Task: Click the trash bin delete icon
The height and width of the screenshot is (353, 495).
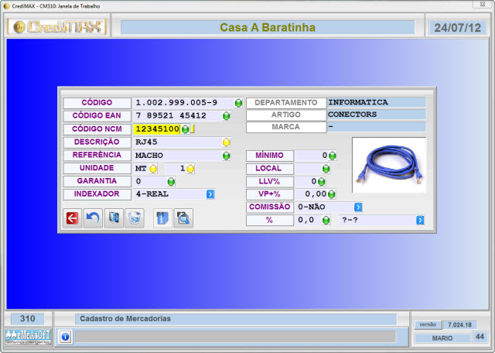Action: click(133, 218)
